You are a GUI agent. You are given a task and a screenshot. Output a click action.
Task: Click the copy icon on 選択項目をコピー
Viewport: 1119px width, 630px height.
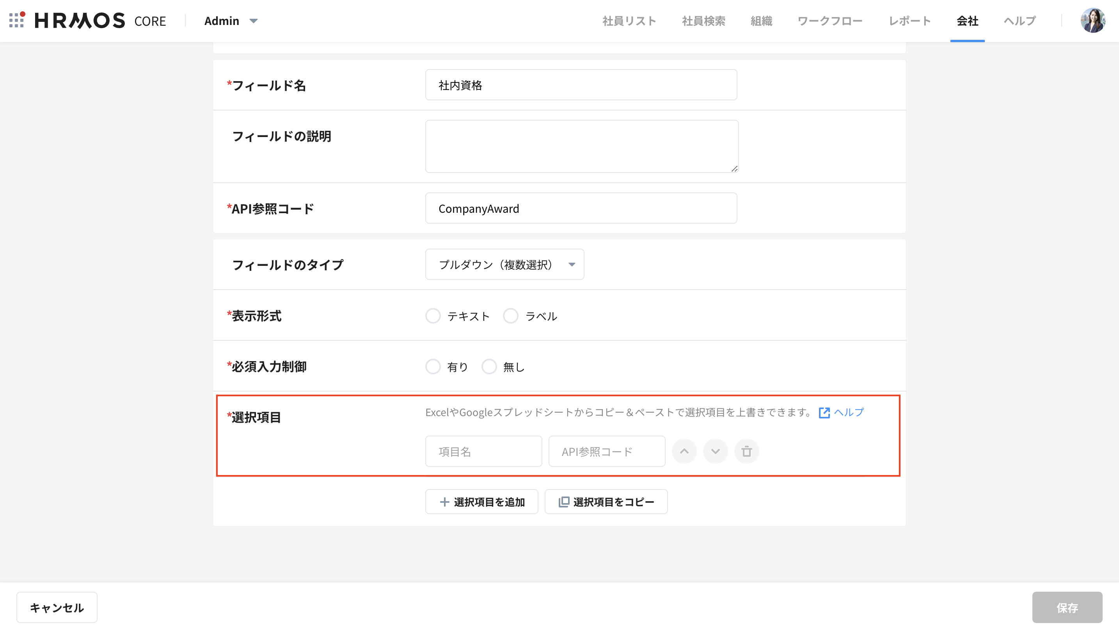pyautogui.click(x=563, y=502)
